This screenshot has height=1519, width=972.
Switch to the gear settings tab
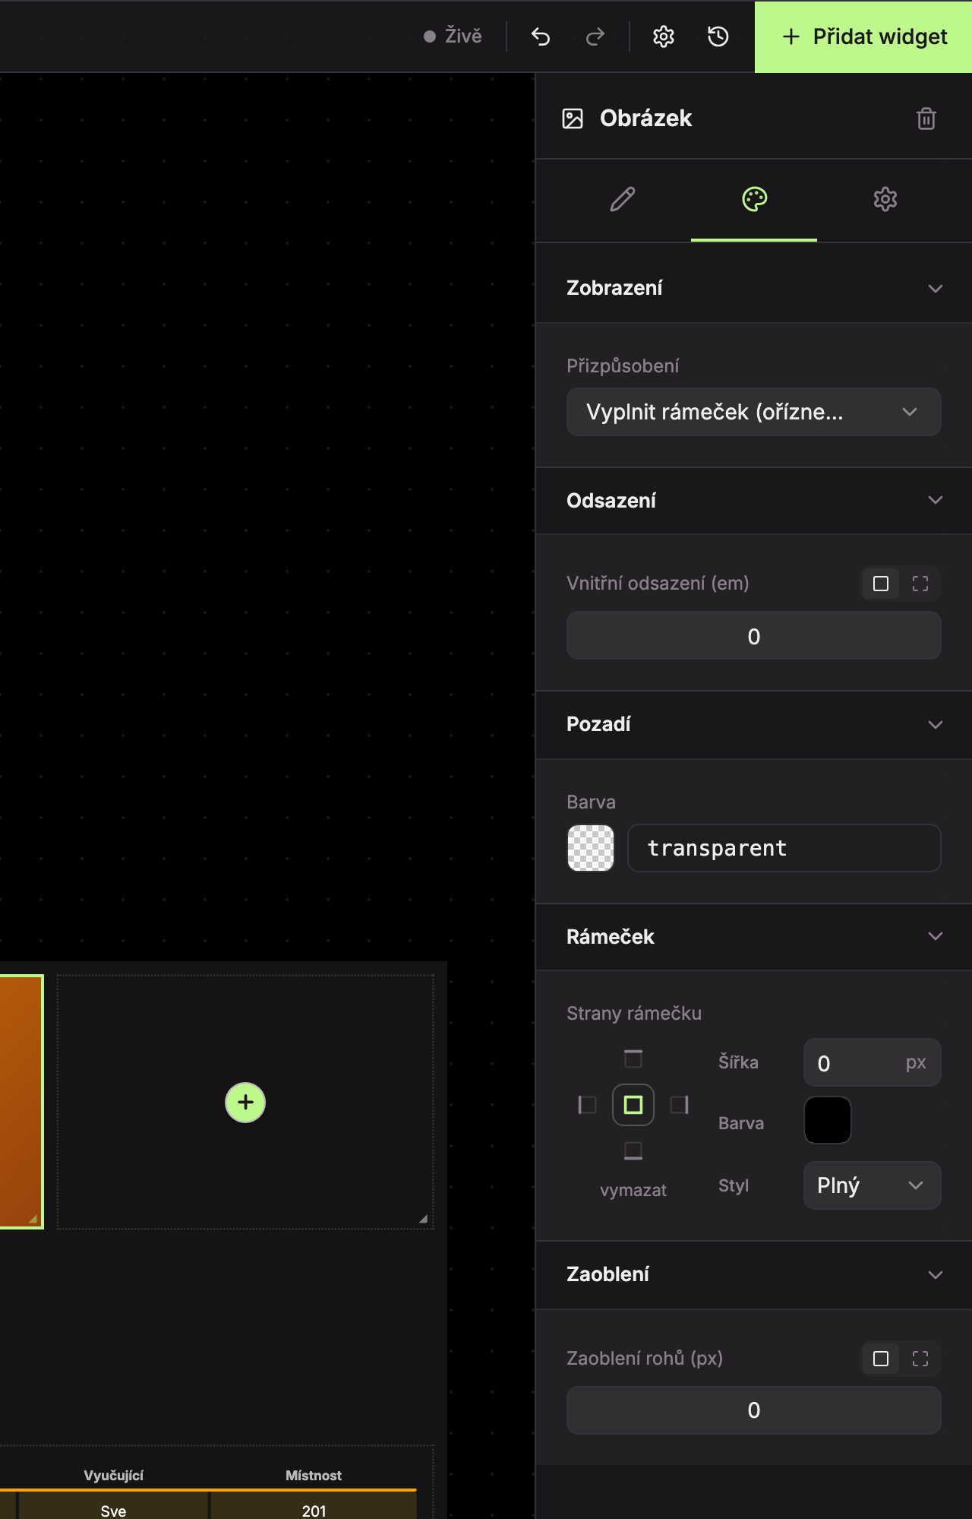click(885, 199)
